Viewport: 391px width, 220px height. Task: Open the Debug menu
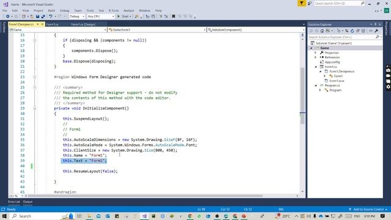(x=64, y=10)
